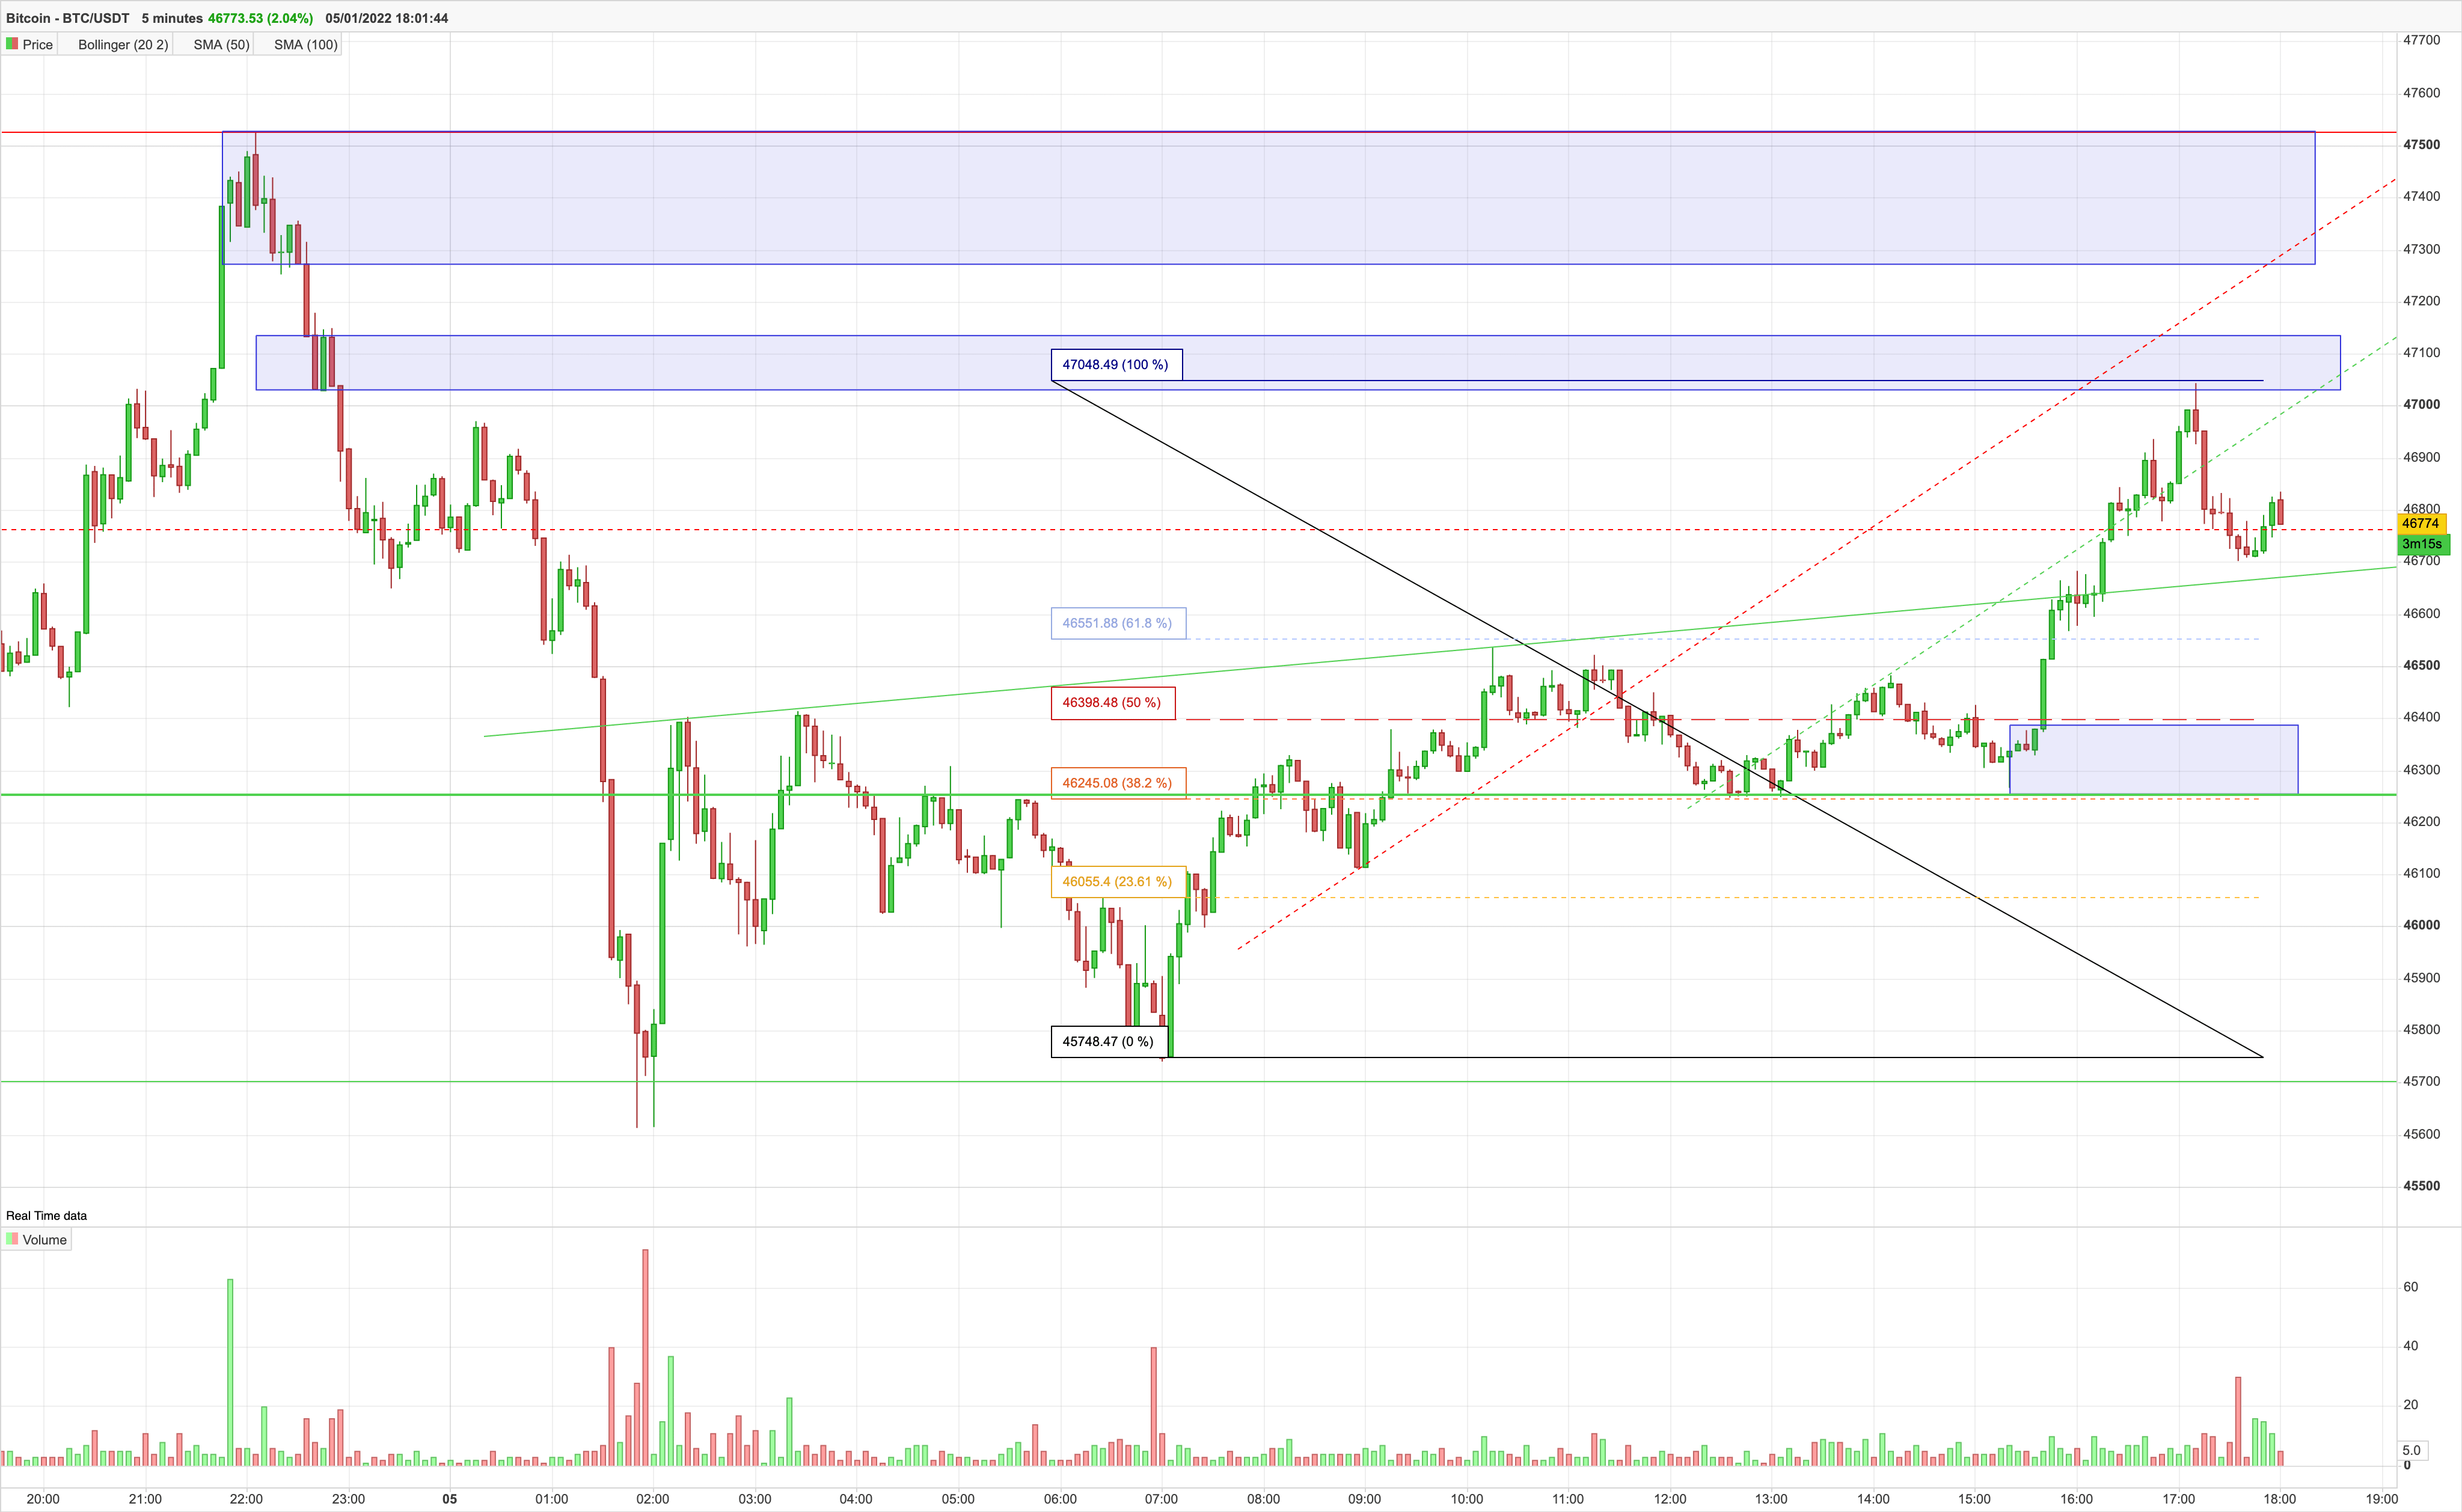Select the 46055.4 (23.61 %) Fibonacci label
The image size is (2462, 1512).
[x=1118, y=882]
